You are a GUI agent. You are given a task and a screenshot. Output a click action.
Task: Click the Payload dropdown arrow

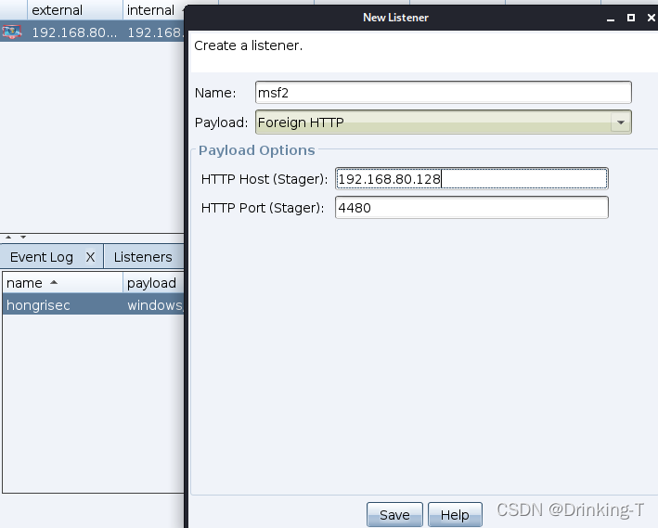(621, 122)
